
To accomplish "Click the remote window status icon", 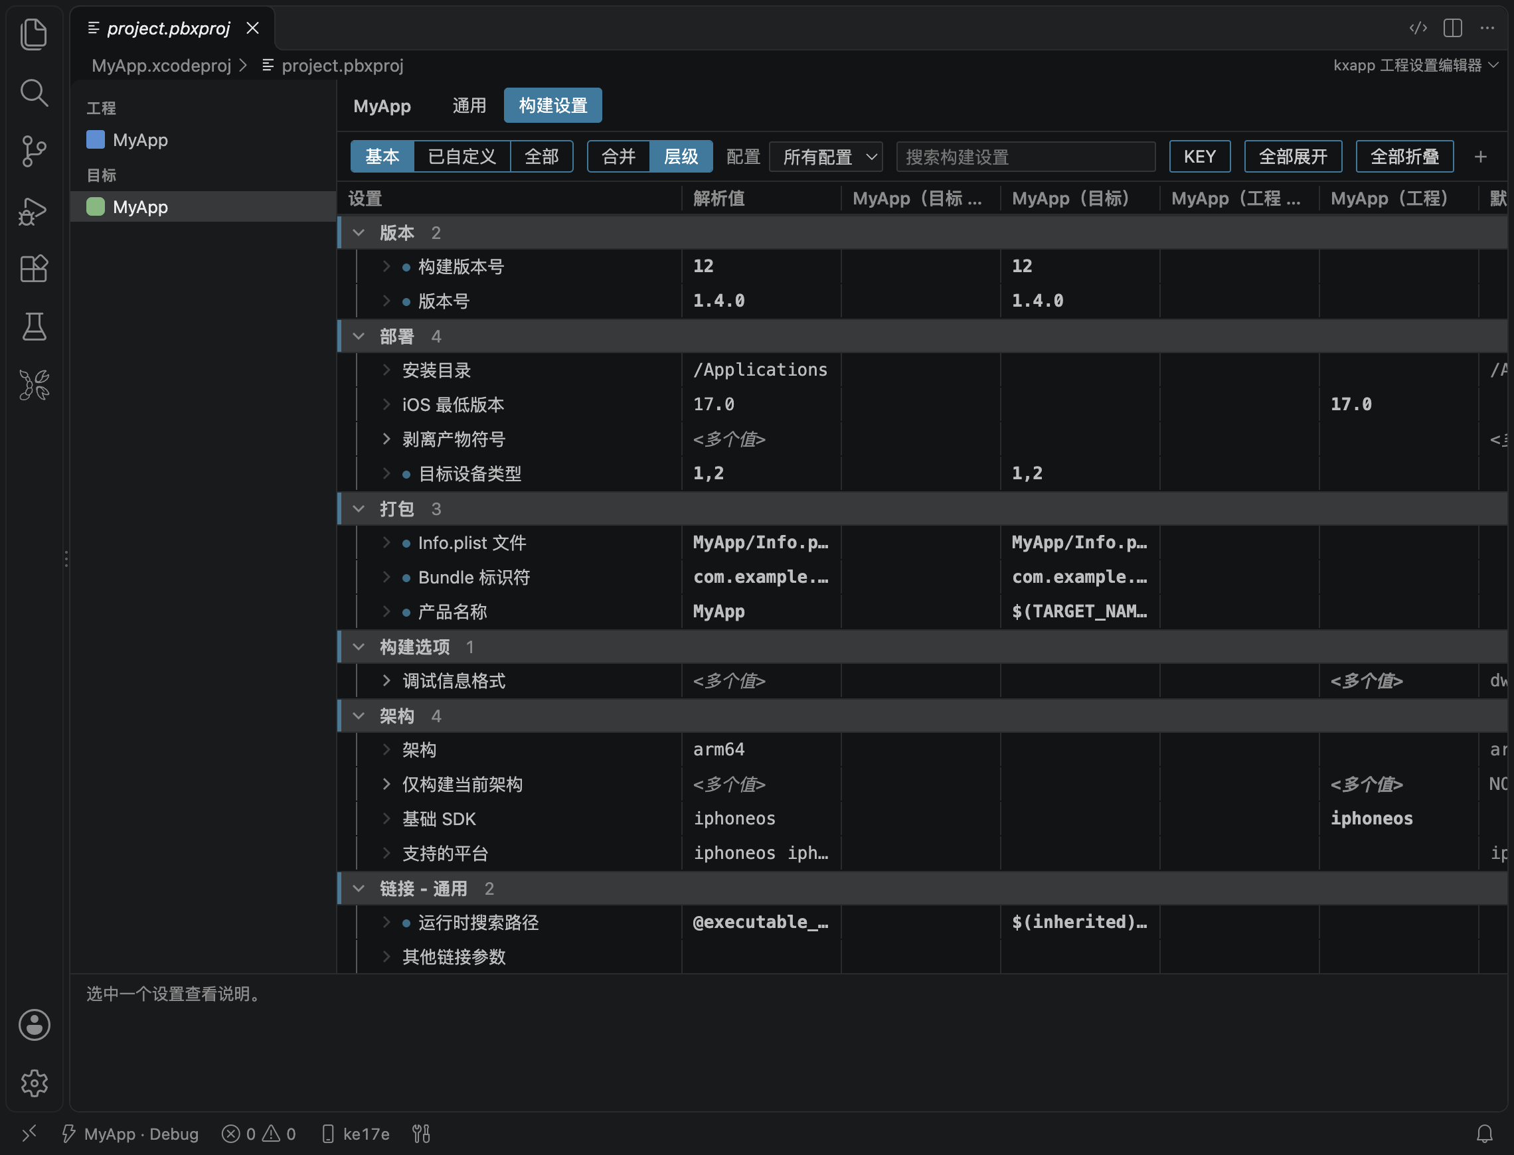I will pyautogui.click(x=29, y=1134).
